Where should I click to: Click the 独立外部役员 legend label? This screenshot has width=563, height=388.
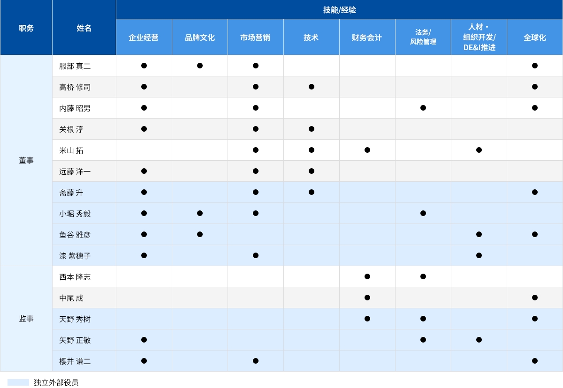[56, 382]
